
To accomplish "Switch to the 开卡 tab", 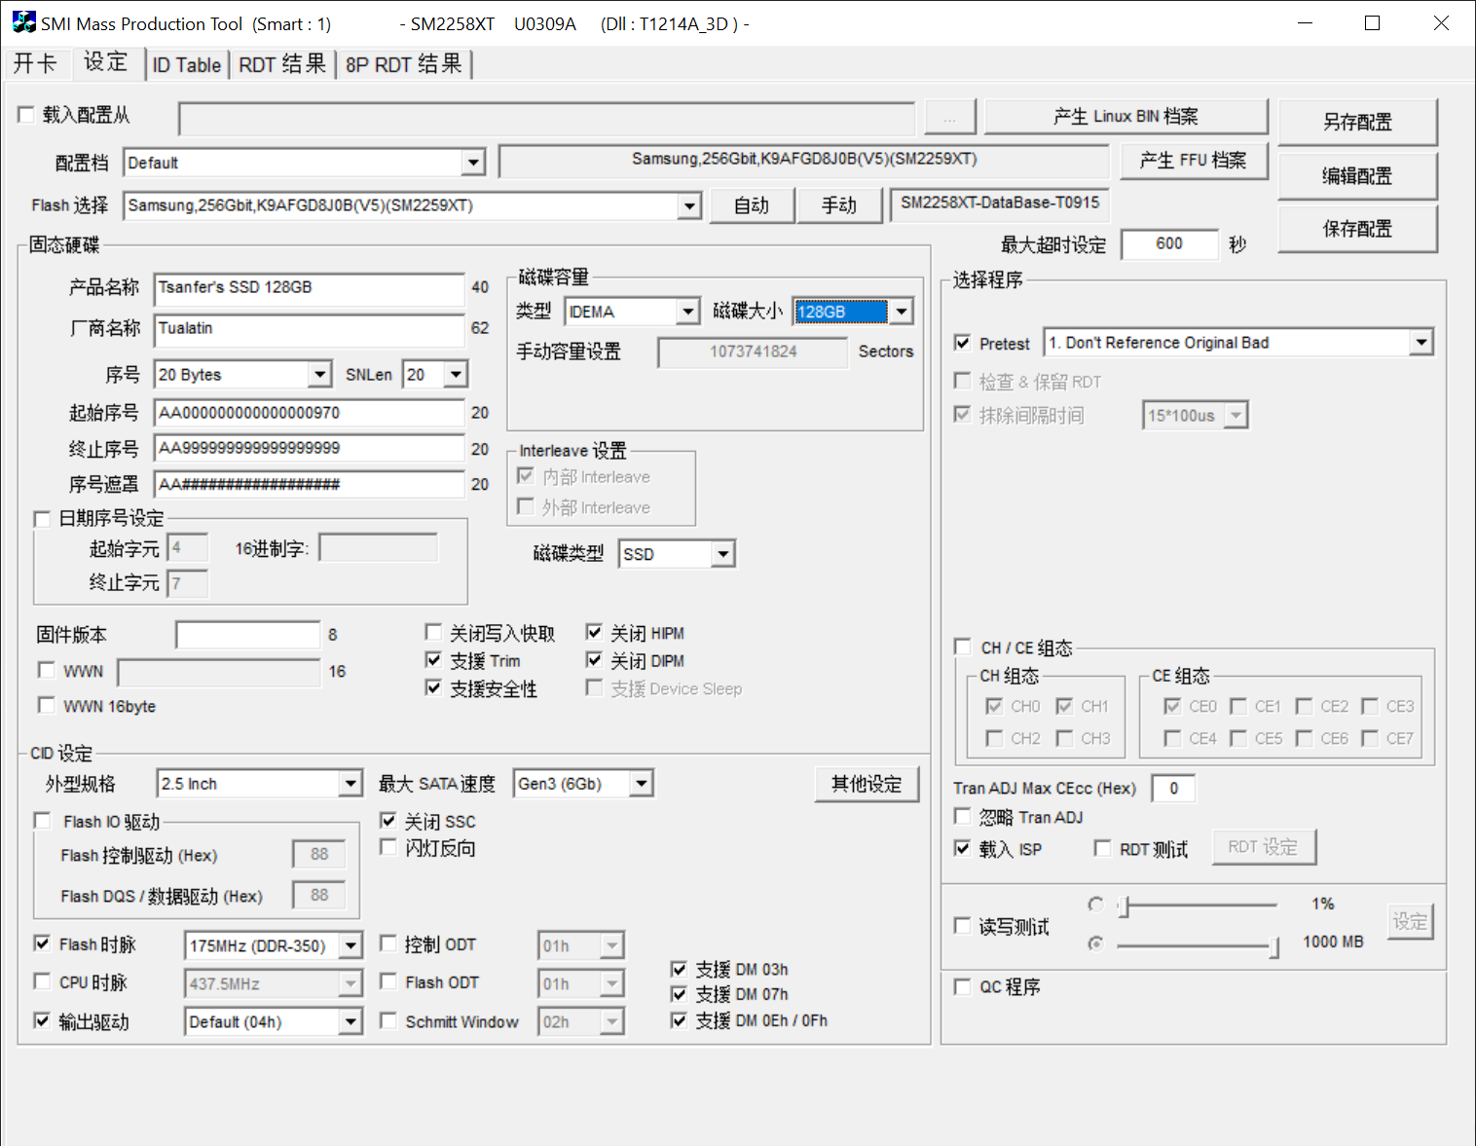I will click(35, 64).
